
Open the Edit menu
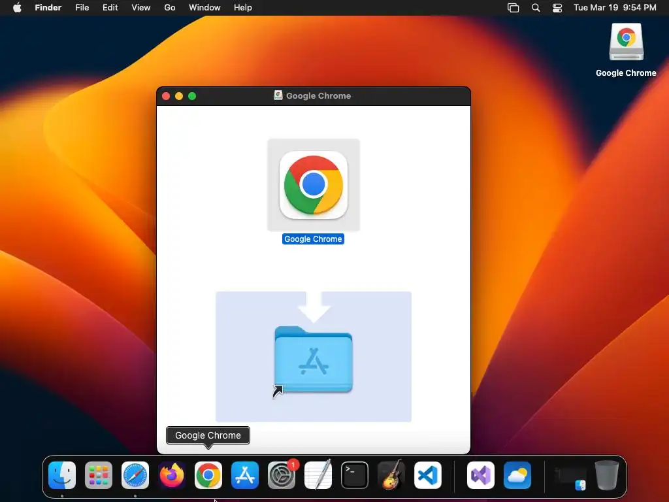(x=110, y=8)
